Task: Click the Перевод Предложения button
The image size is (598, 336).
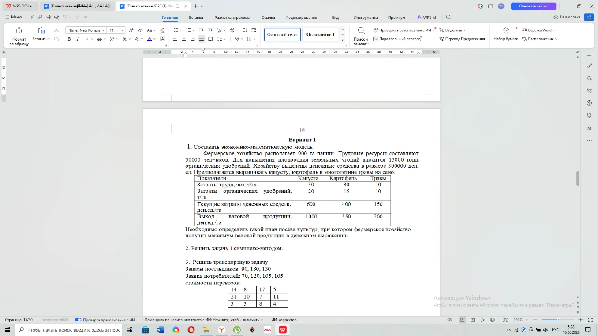Action: 462,39
